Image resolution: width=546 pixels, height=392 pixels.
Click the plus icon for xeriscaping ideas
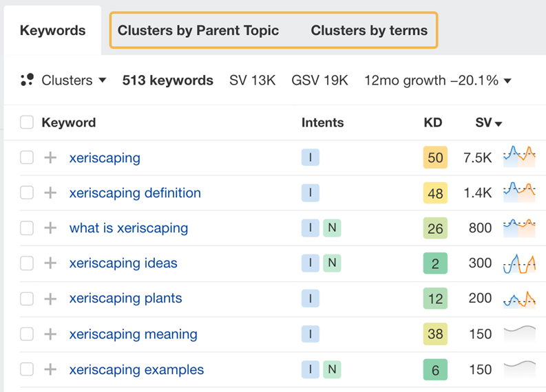click(x=50, y=263)
